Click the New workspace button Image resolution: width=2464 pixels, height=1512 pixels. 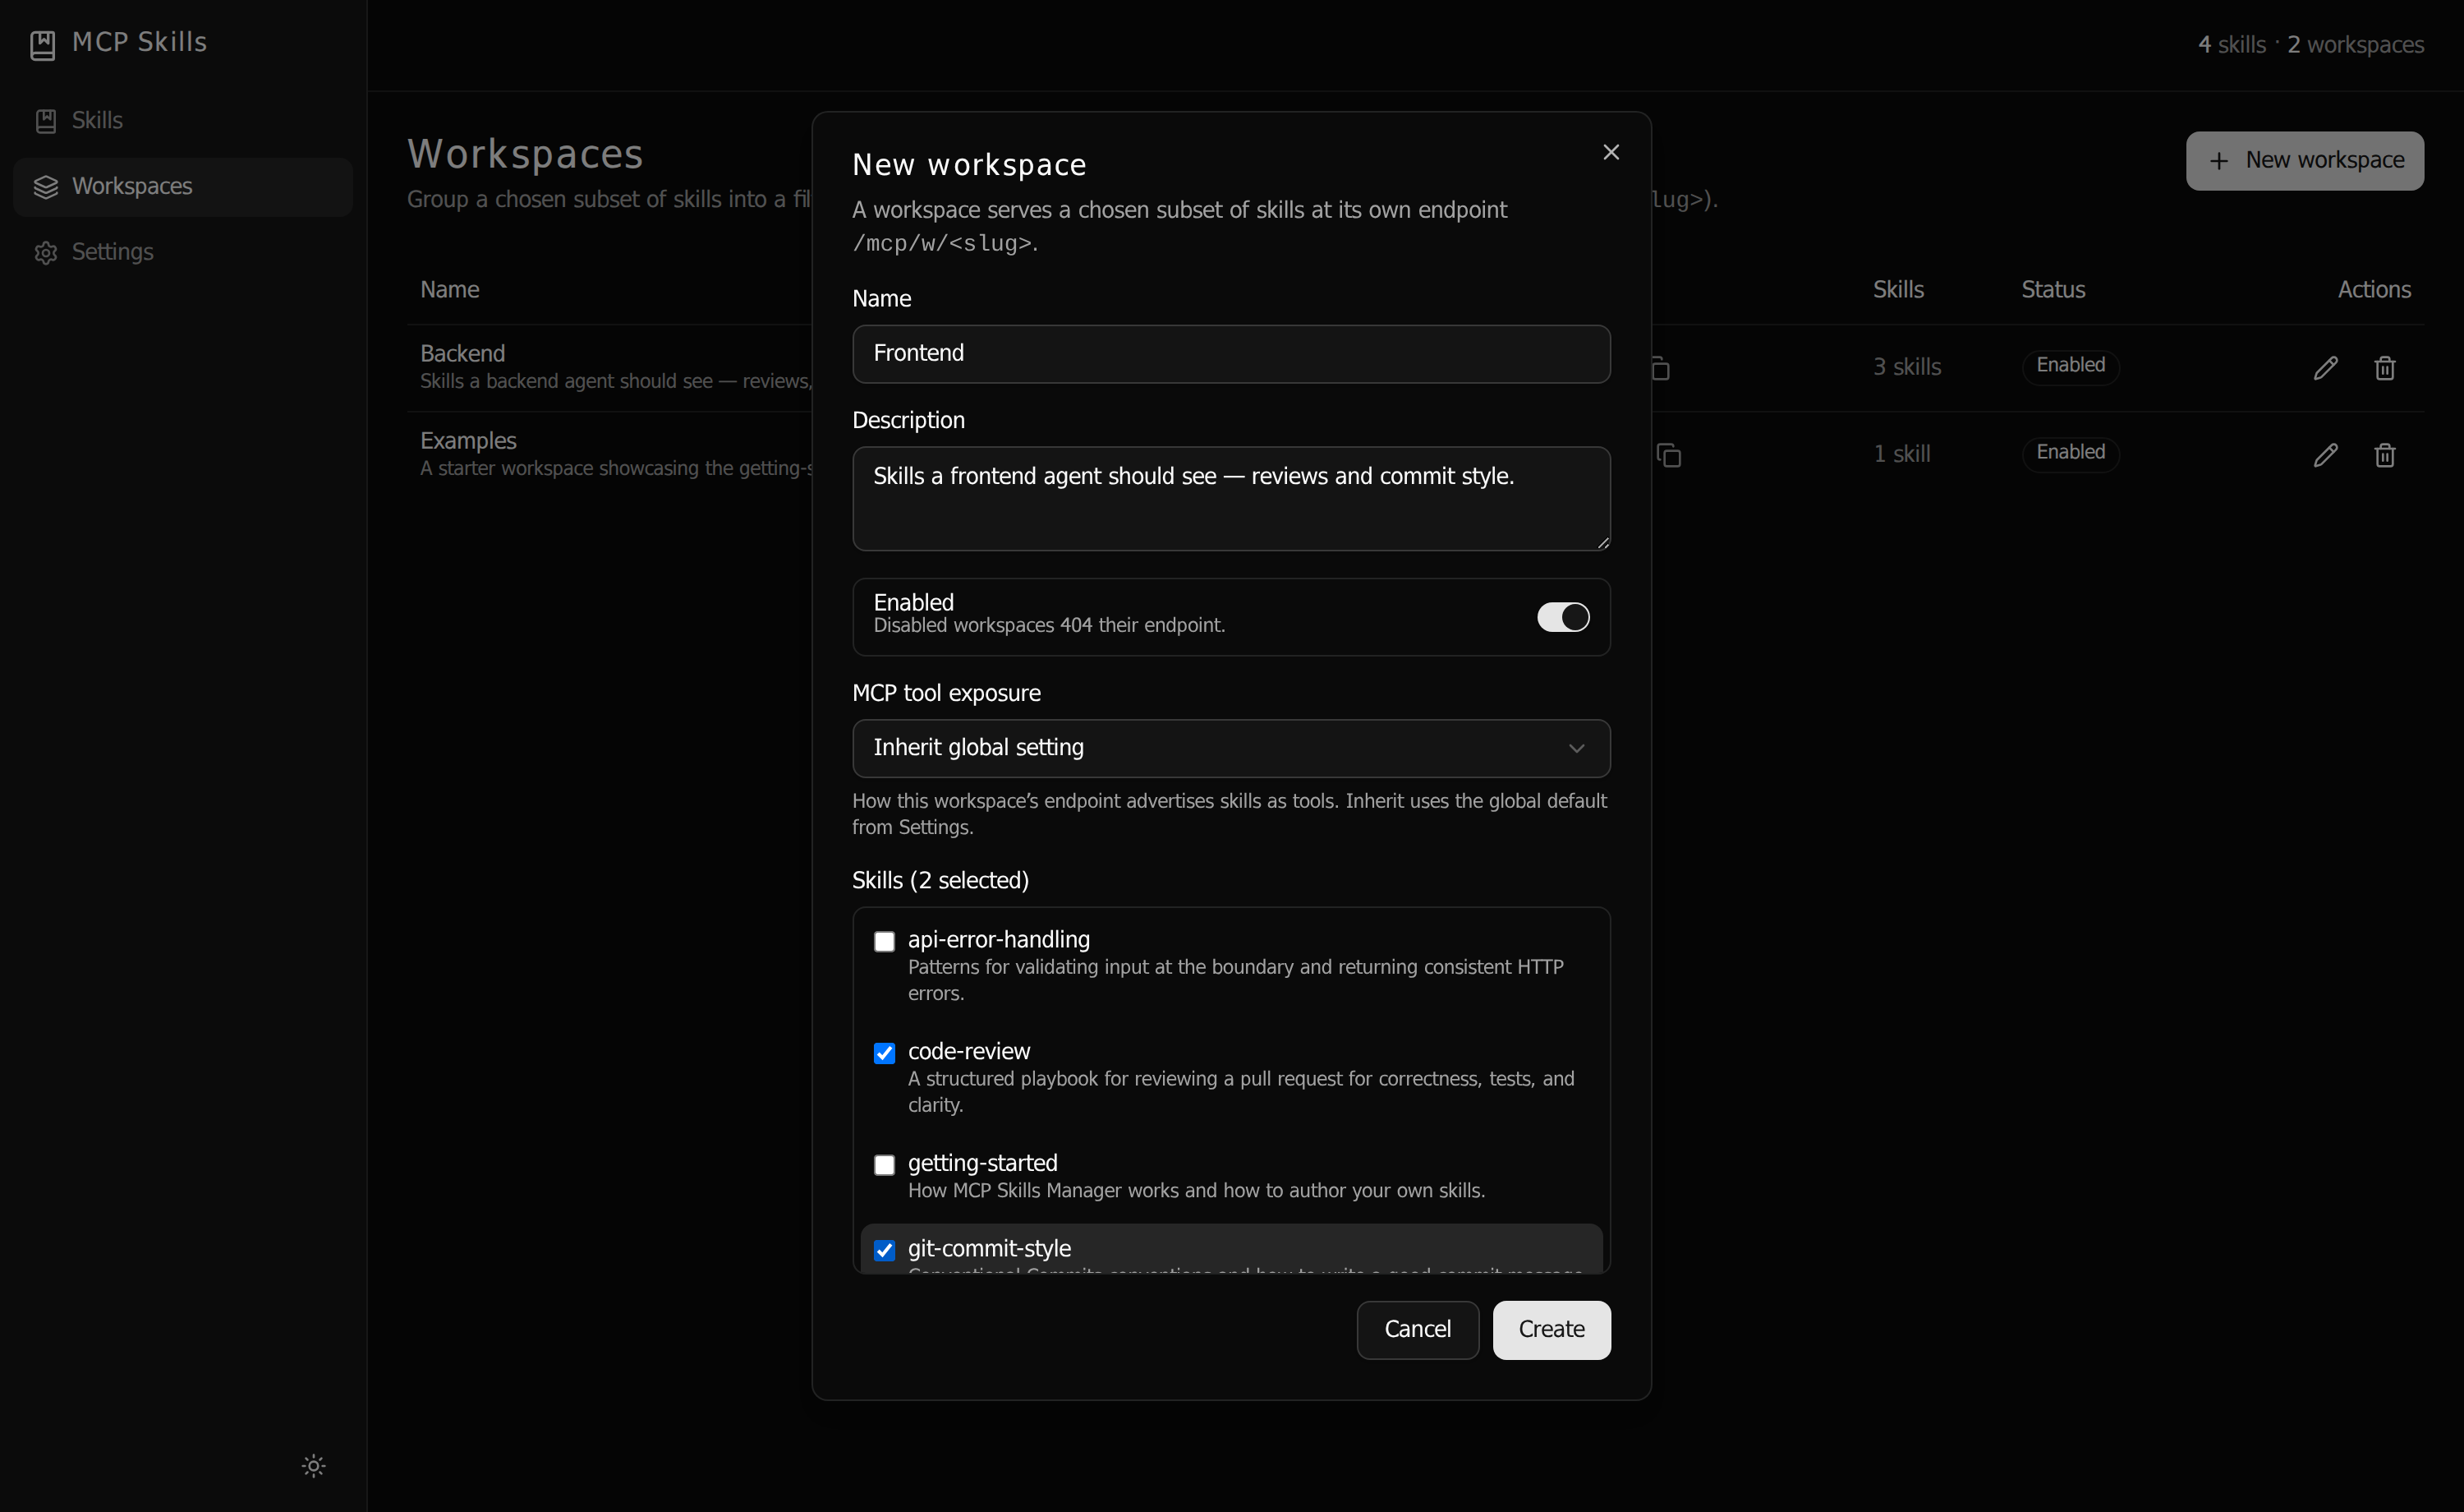[2304, 161]
